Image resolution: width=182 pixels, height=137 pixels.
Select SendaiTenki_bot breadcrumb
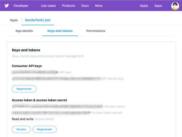click(37, 20)
